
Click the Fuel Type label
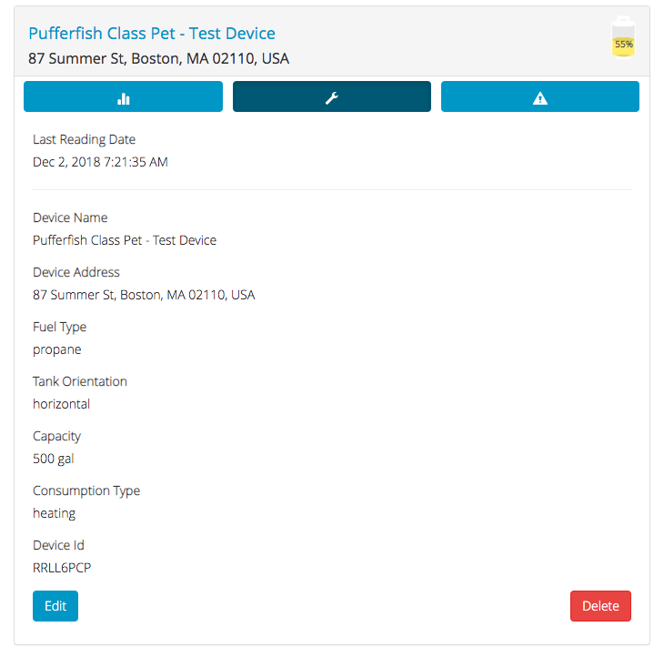(59, 327)
